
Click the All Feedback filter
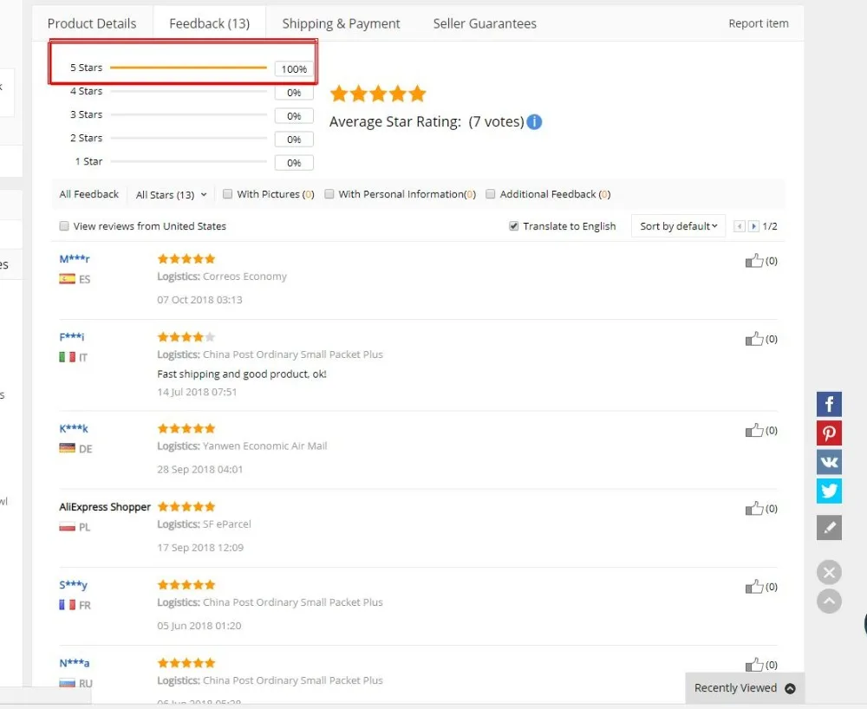coord(89,194)
